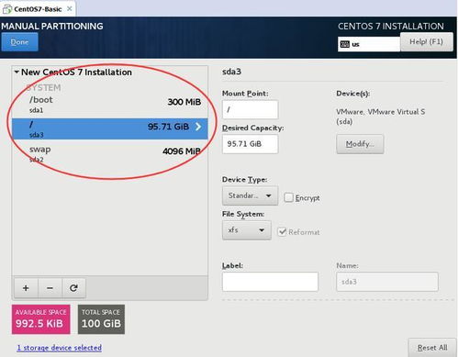458x357 pixels.
Task: Click the keyboard layout icon next to us
Action: (345, 44)
